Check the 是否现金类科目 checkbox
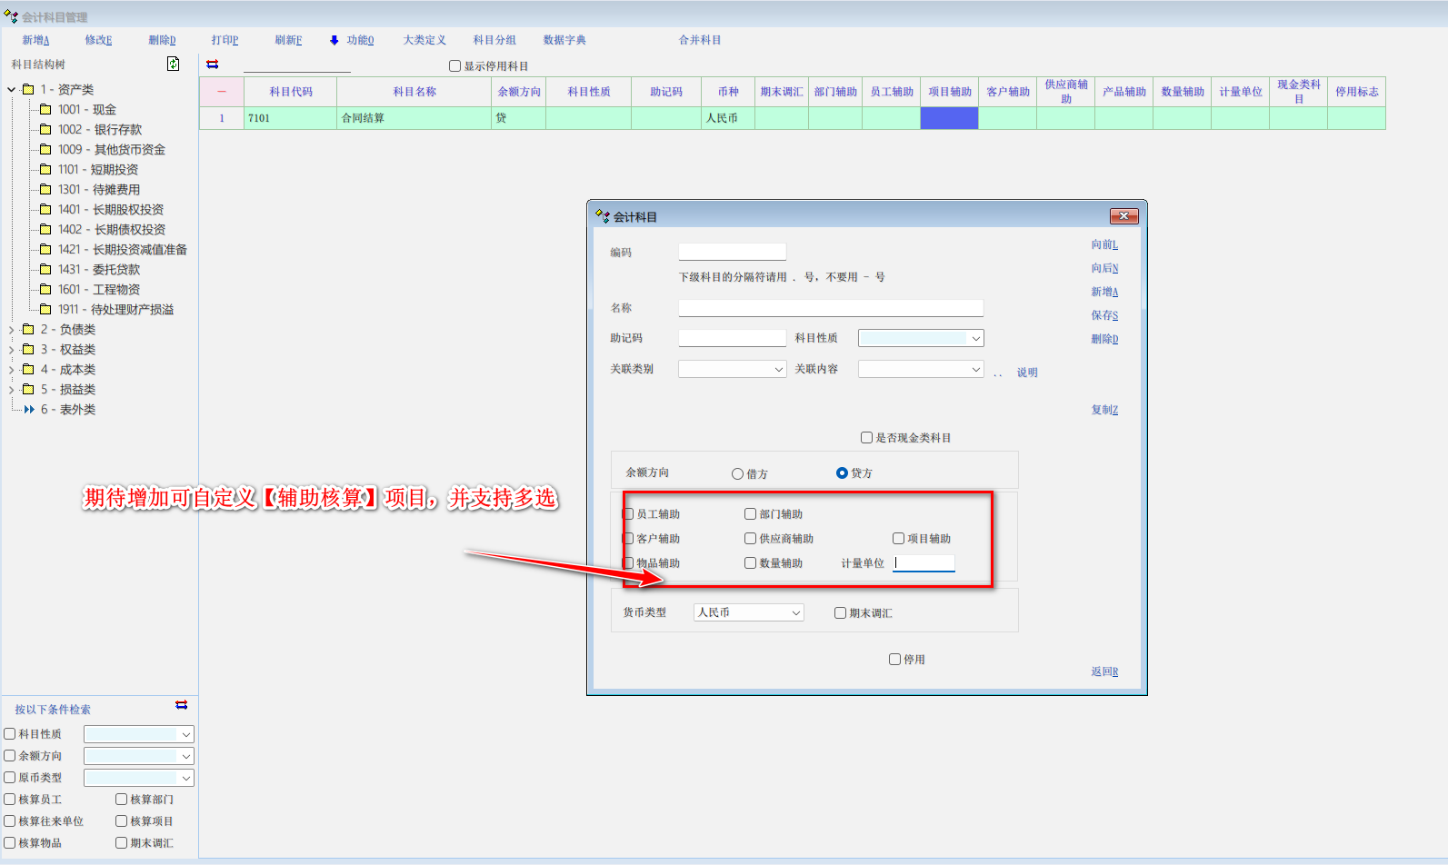This screenshot has height=865, width=1448. (x=866, y=438)
